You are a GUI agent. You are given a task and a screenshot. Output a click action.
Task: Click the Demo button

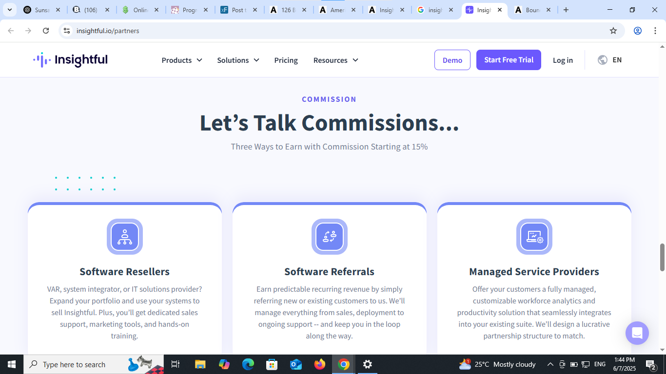452,60
